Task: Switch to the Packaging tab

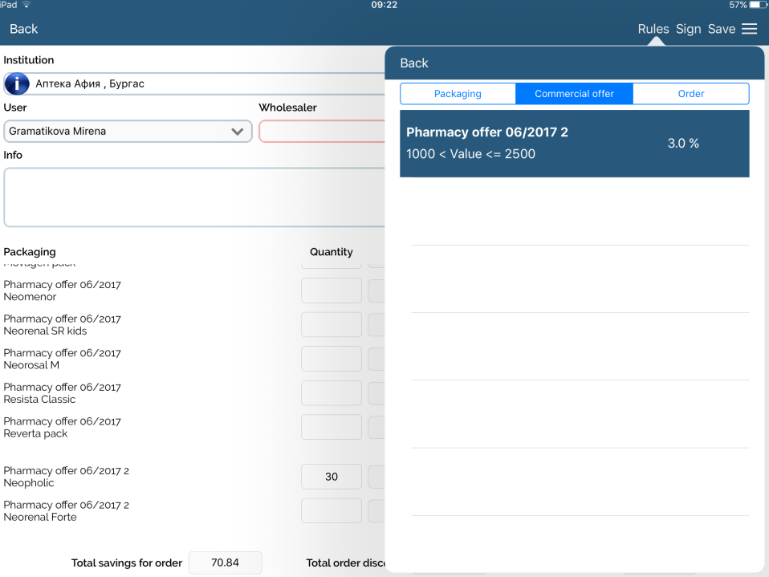Action: pyautogui.click(x=458, y=94)
